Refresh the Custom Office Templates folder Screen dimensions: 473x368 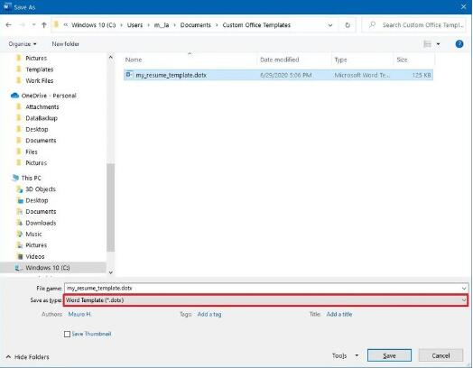pos(348,25)
